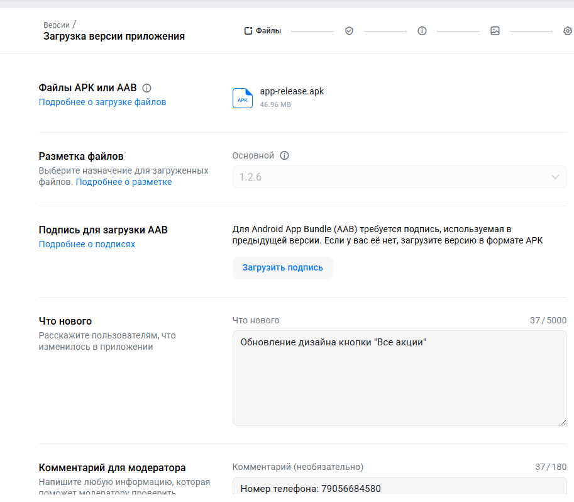Click the shield-check step icon in the progress bar

point(349,30)
